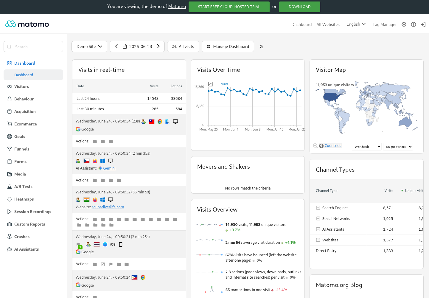Open the Visitors sidebar menu
Image resolution: width=429 pixels, height=298 pixels.
coord(33,86)
